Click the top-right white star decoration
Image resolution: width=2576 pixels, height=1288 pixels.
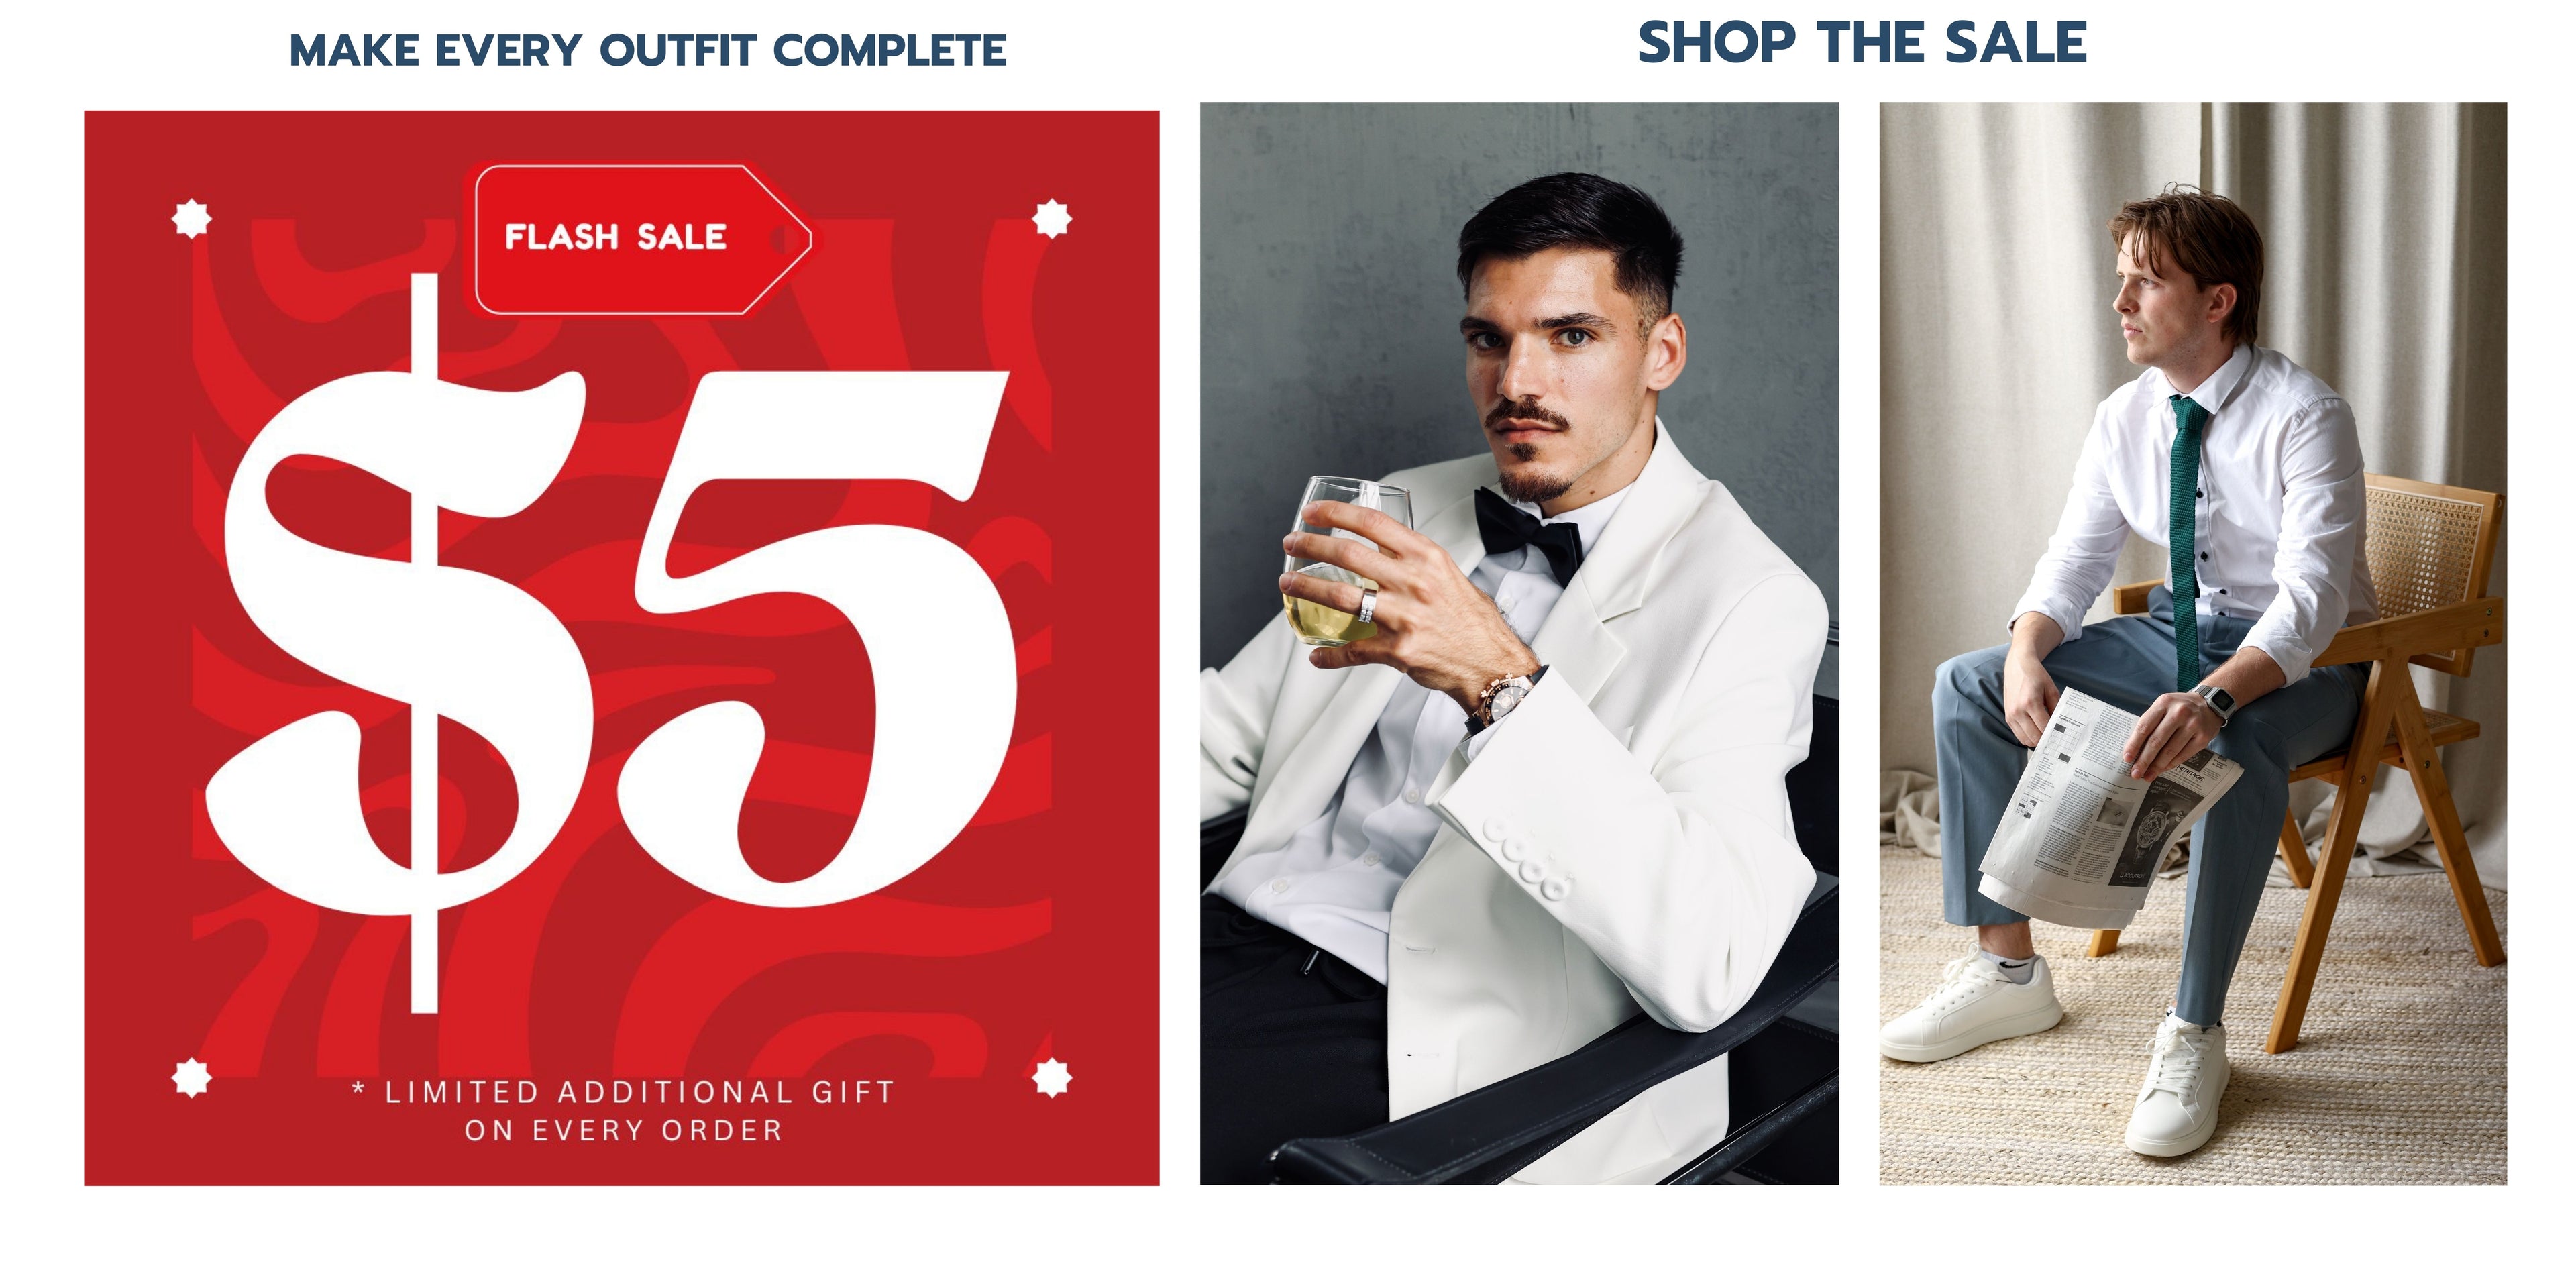[x=1051, y=218]
